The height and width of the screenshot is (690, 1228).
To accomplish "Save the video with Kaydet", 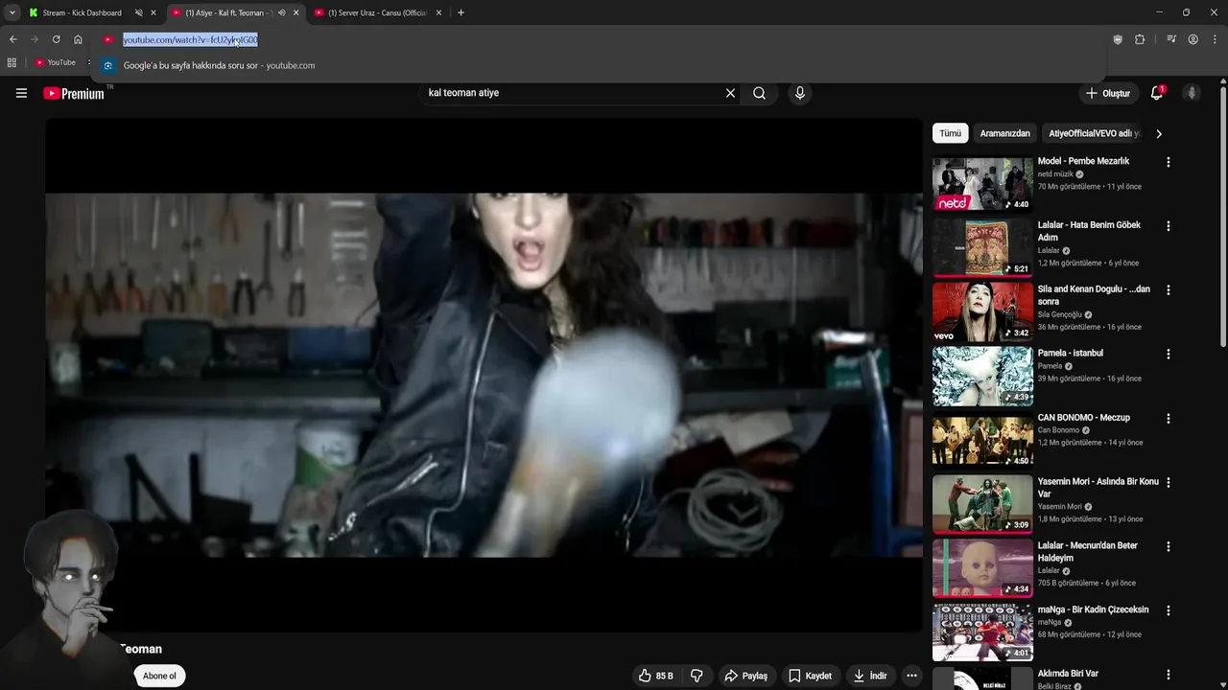I will click(811, 676).
